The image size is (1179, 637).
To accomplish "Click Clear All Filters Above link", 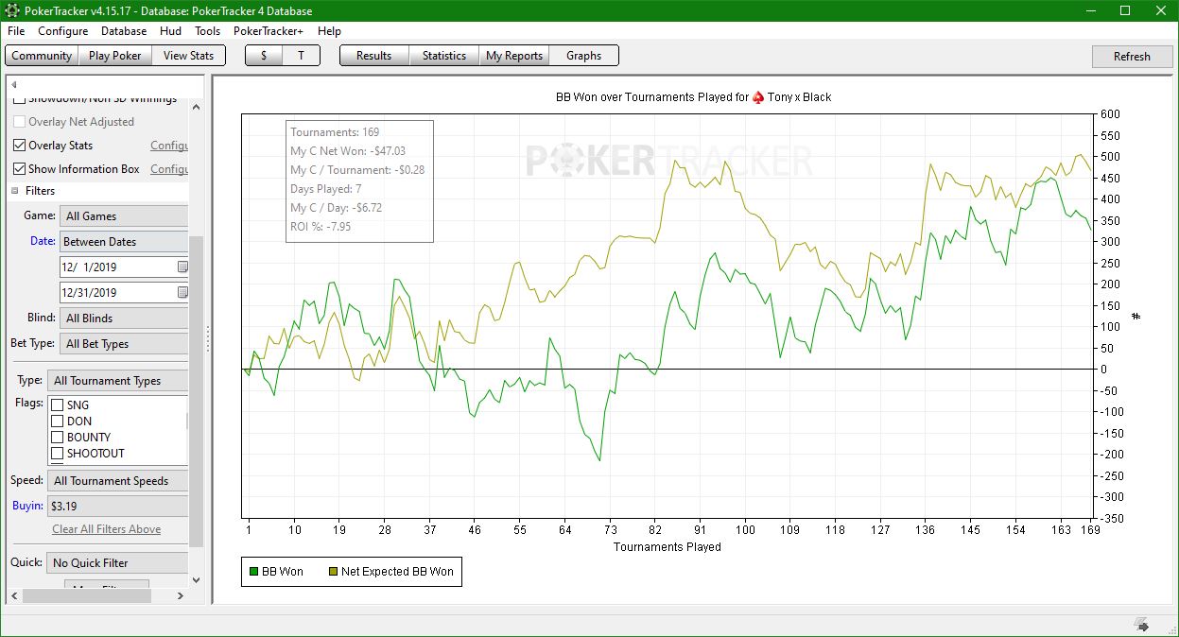I will (106, 529).
